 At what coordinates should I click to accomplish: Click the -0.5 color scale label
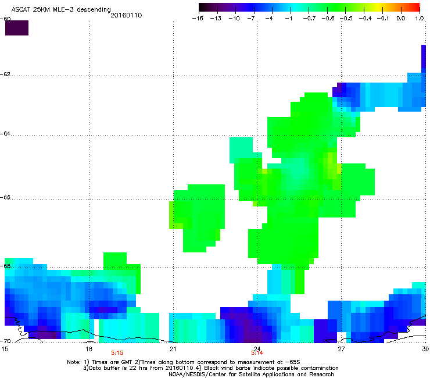pyautogui.click(x=346, y=19)
